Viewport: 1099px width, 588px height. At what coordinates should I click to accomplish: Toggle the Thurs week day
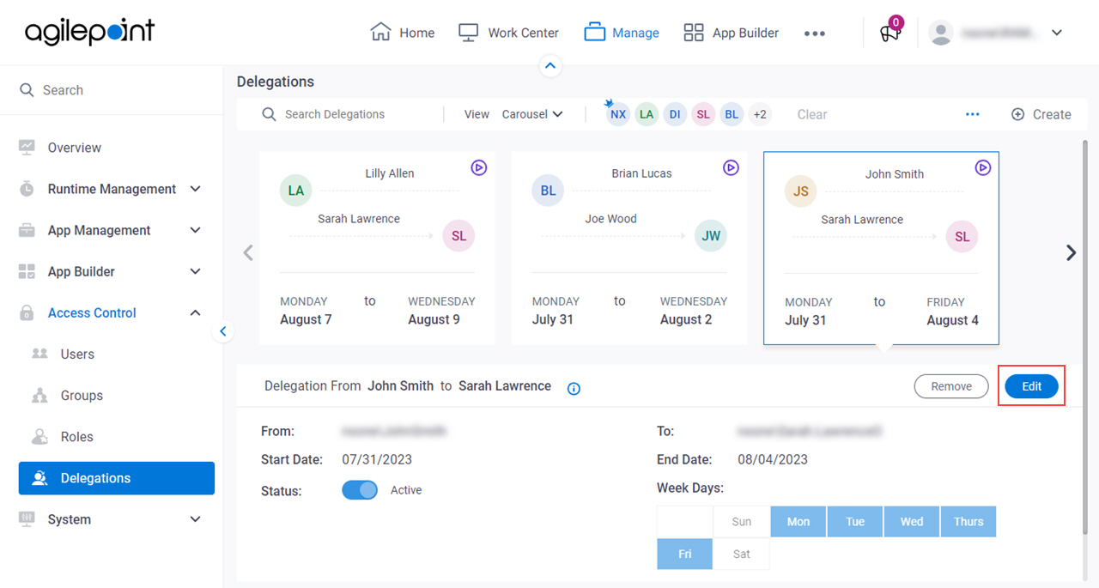pos(968,522)
